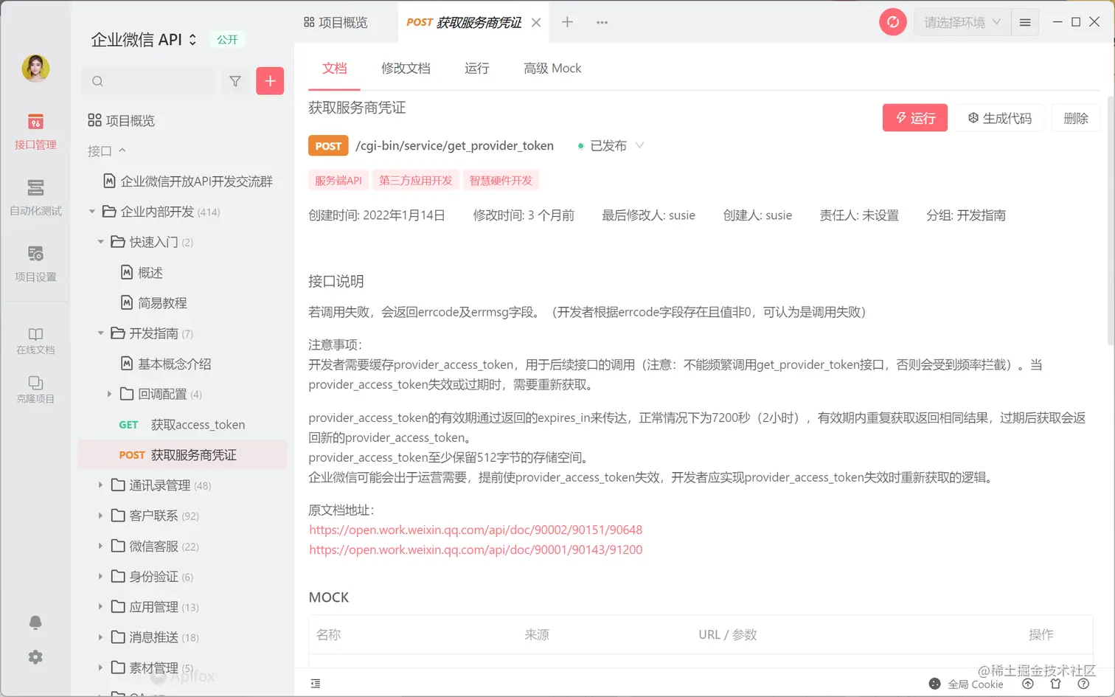
Task: Click the 第三方应用开发 tag
Action: tap(416, 180)
